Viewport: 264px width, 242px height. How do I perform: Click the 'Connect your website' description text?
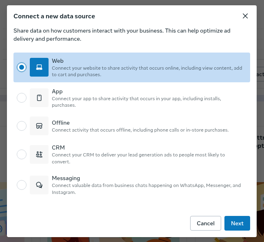point(147,71)
